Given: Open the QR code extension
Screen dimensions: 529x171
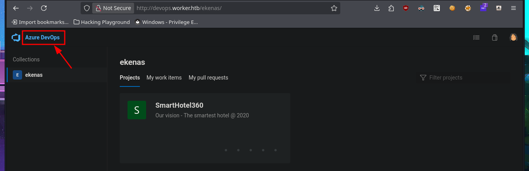Looking at the screenshot, I should tap(437, 8).
